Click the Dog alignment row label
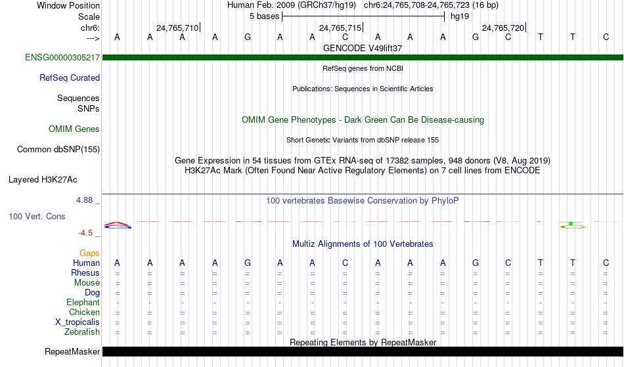 pos(92,293)
